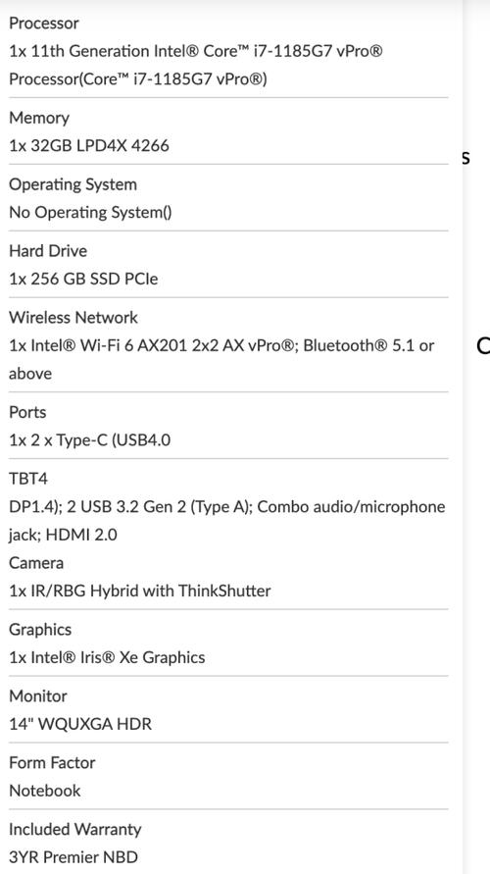Select the IR/RBG Hybrid ThinkShutter value
490x874 pixels.
[x=140, y=591]
